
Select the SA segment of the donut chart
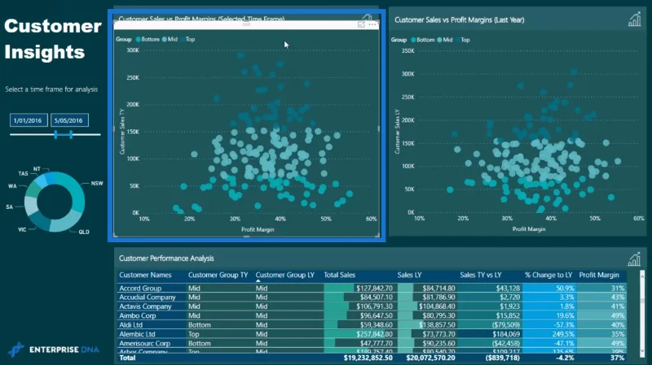(31, 205)
